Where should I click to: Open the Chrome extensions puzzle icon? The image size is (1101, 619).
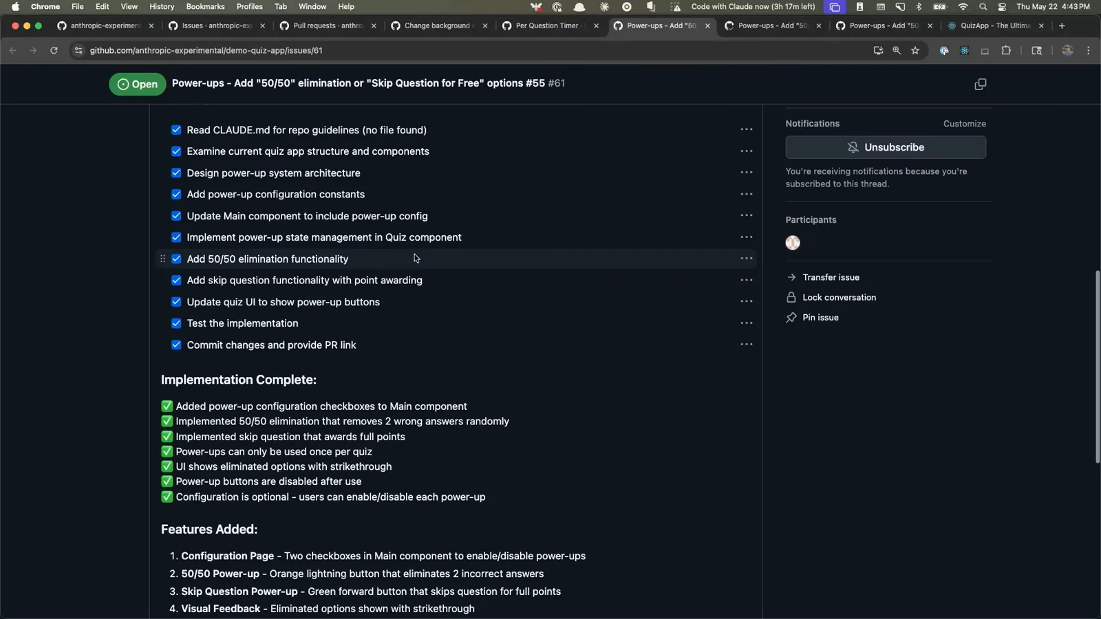pyautogui.click(x=1006, y=50)
